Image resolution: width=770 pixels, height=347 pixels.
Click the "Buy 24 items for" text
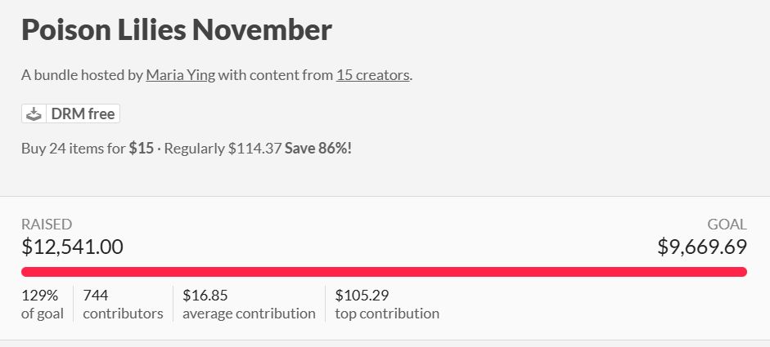pos(74,149)
